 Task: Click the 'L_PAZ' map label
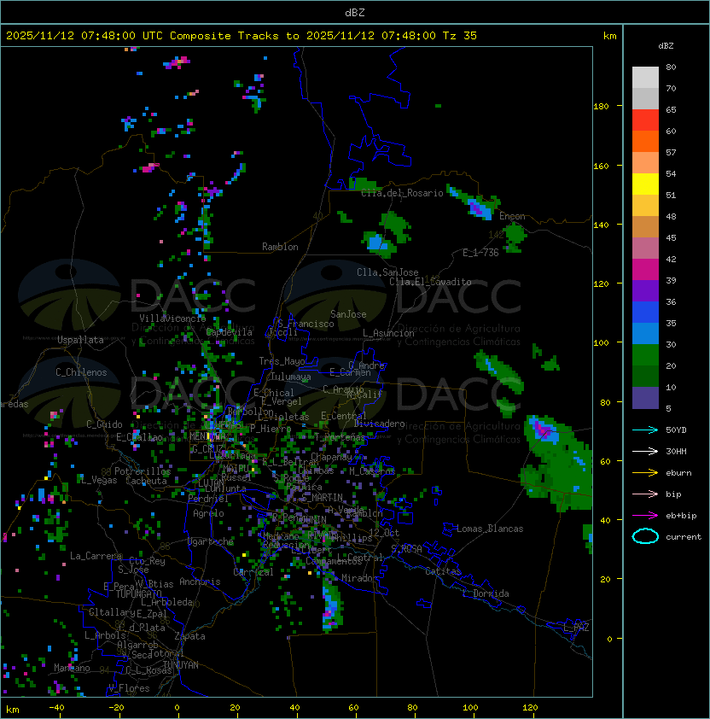576,628
